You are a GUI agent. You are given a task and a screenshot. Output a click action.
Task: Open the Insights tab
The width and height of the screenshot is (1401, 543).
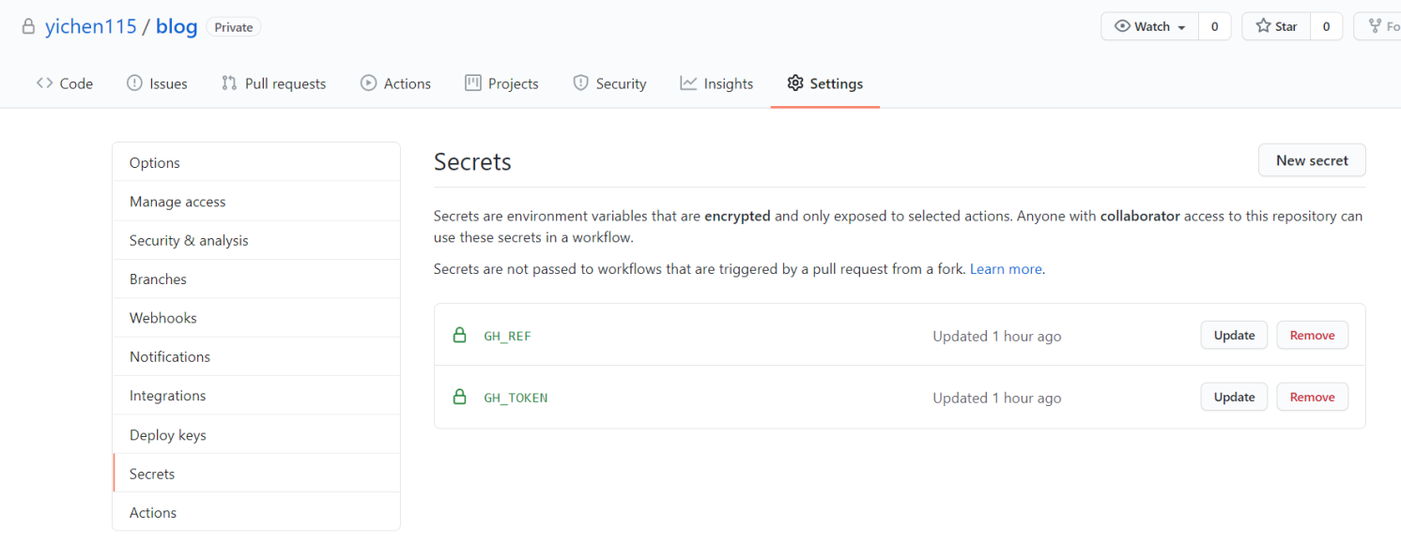click(716, 83)
